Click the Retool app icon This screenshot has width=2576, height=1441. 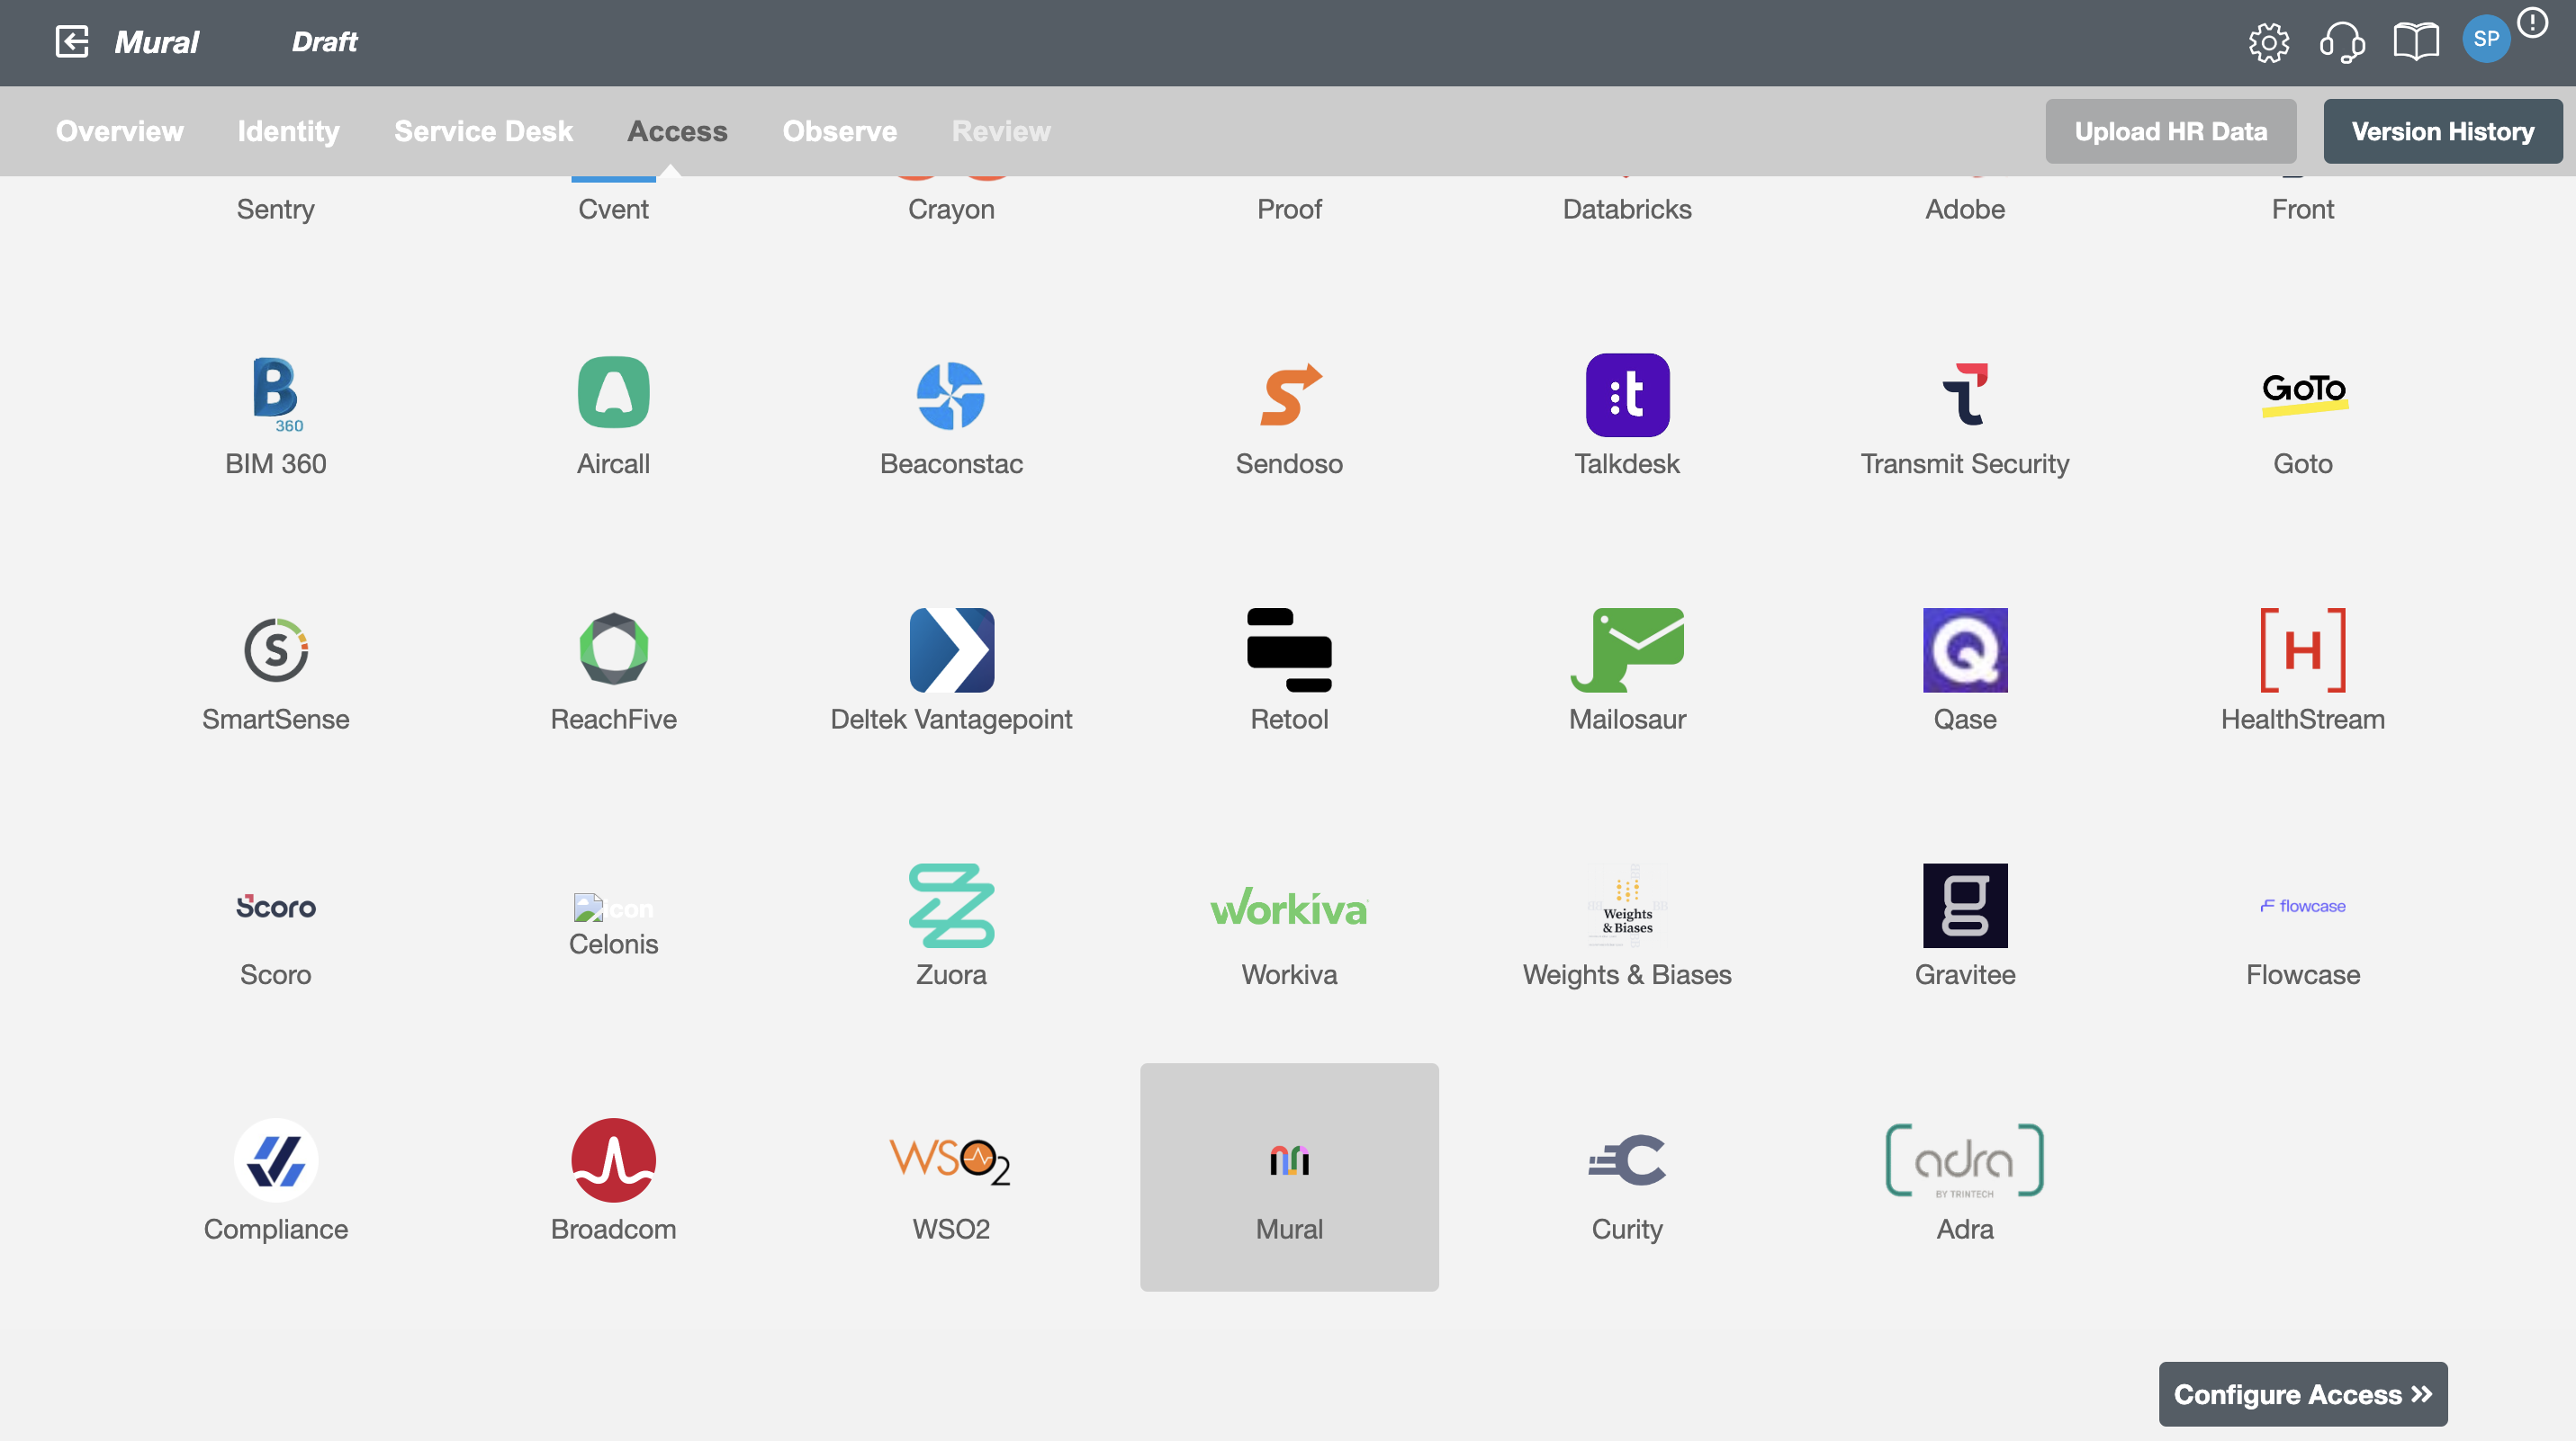click(1288, 649)
